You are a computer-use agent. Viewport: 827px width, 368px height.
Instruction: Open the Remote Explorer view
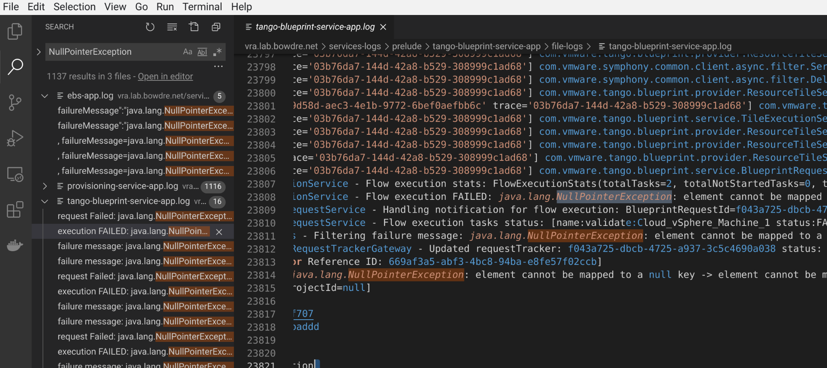pyautogui.click(x=15, y=174)
